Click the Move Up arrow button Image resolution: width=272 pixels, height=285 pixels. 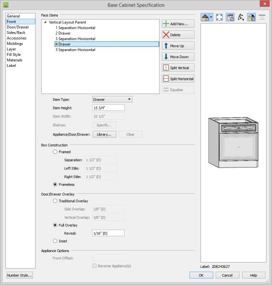coord(178,46)
